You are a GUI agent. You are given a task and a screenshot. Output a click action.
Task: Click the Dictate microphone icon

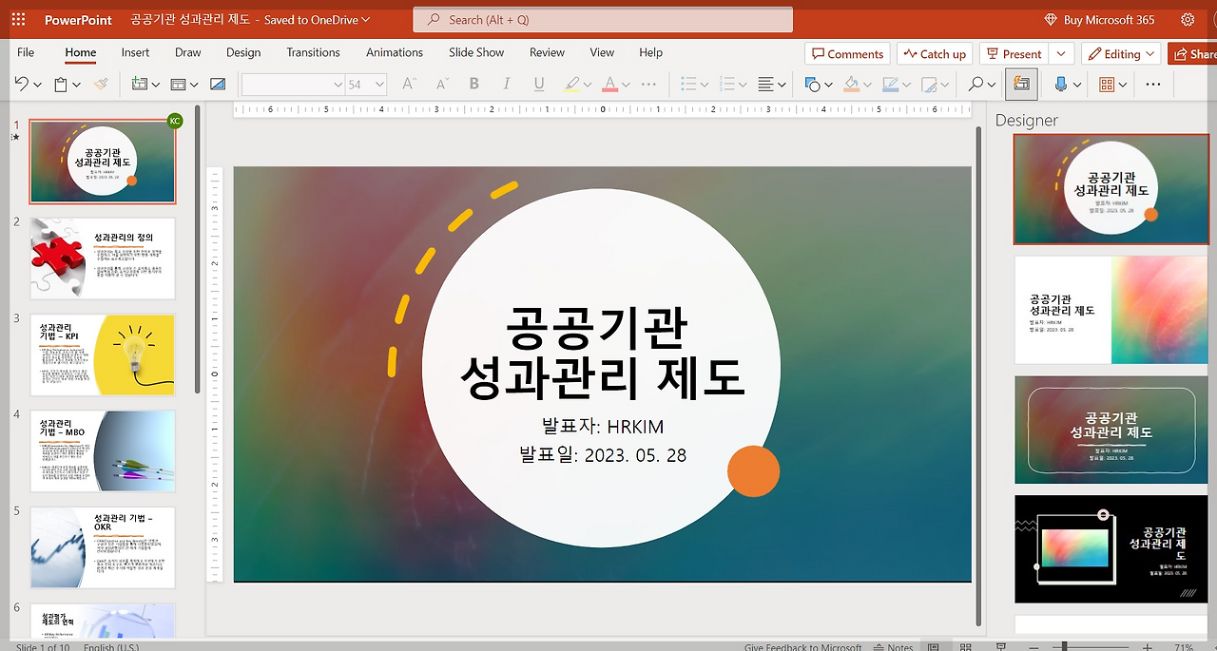click(x=1061, y=85)
